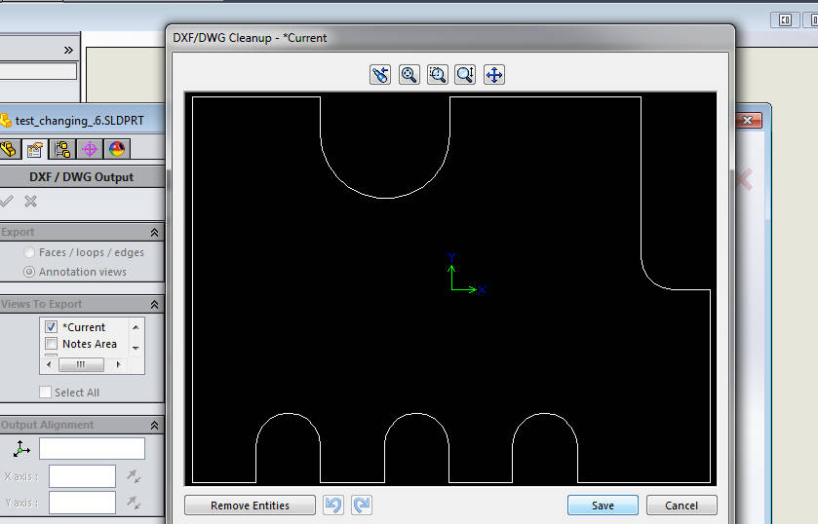Click left arrow of views list horizontal scrollbar

click(x=49, y=364)
